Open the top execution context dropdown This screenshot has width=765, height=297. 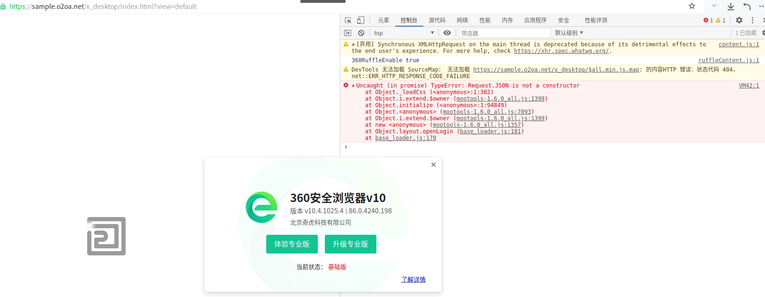[x=404, y=33]
